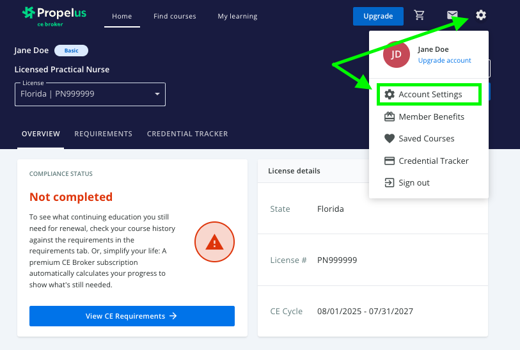This screenshot has height=350, width=520.
Task: Expand the License dropdown arrow
Action: [157, 95]
